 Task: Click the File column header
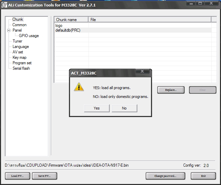(150, 20)
